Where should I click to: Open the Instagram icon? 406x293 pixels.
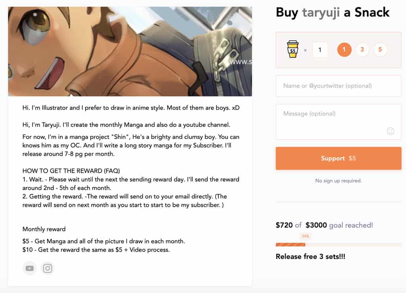(48, 268)
